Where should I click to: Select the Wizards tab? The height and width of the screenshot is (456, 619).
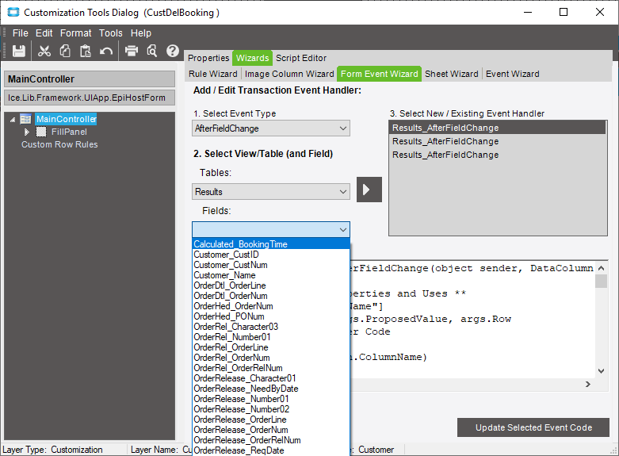[x=252, y=58]
